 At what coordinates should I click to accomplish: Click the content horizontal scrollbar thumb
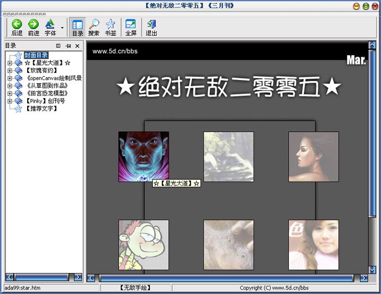tap(226, 278)
